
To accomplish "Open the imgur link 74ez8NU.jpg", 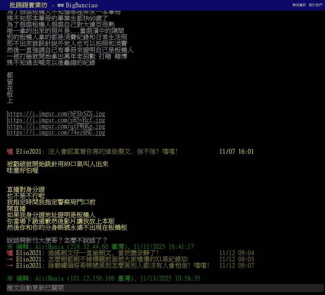I will 56,132.
